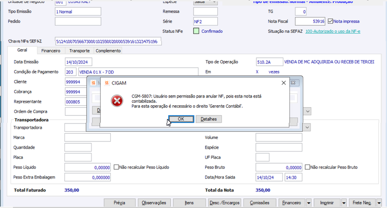
Task: Switch to the Financeiro tab
Action: tap(51, 51)
